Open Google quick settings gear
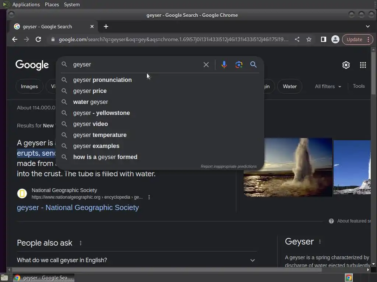 tap(346, 65)
